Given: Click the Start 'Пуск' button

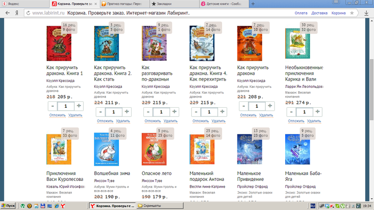Looking at the screenshot, I should pyautogui.click(x=8, y=206).
